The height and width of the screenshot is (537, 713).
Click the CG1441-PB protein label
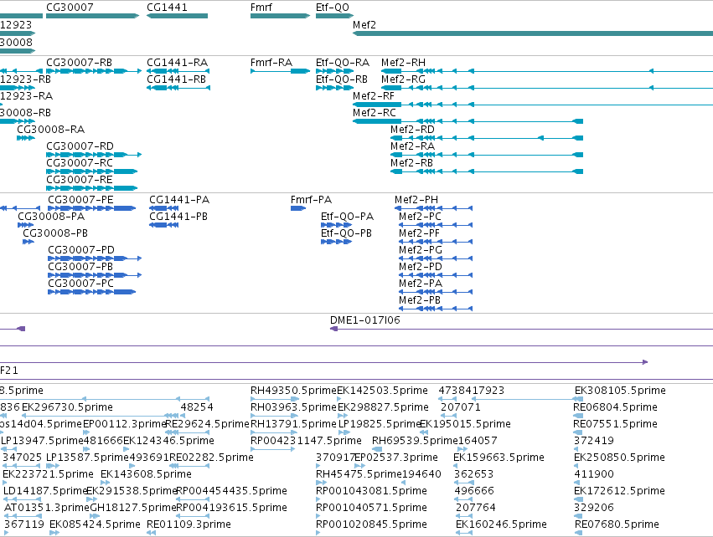pos(178,217)
